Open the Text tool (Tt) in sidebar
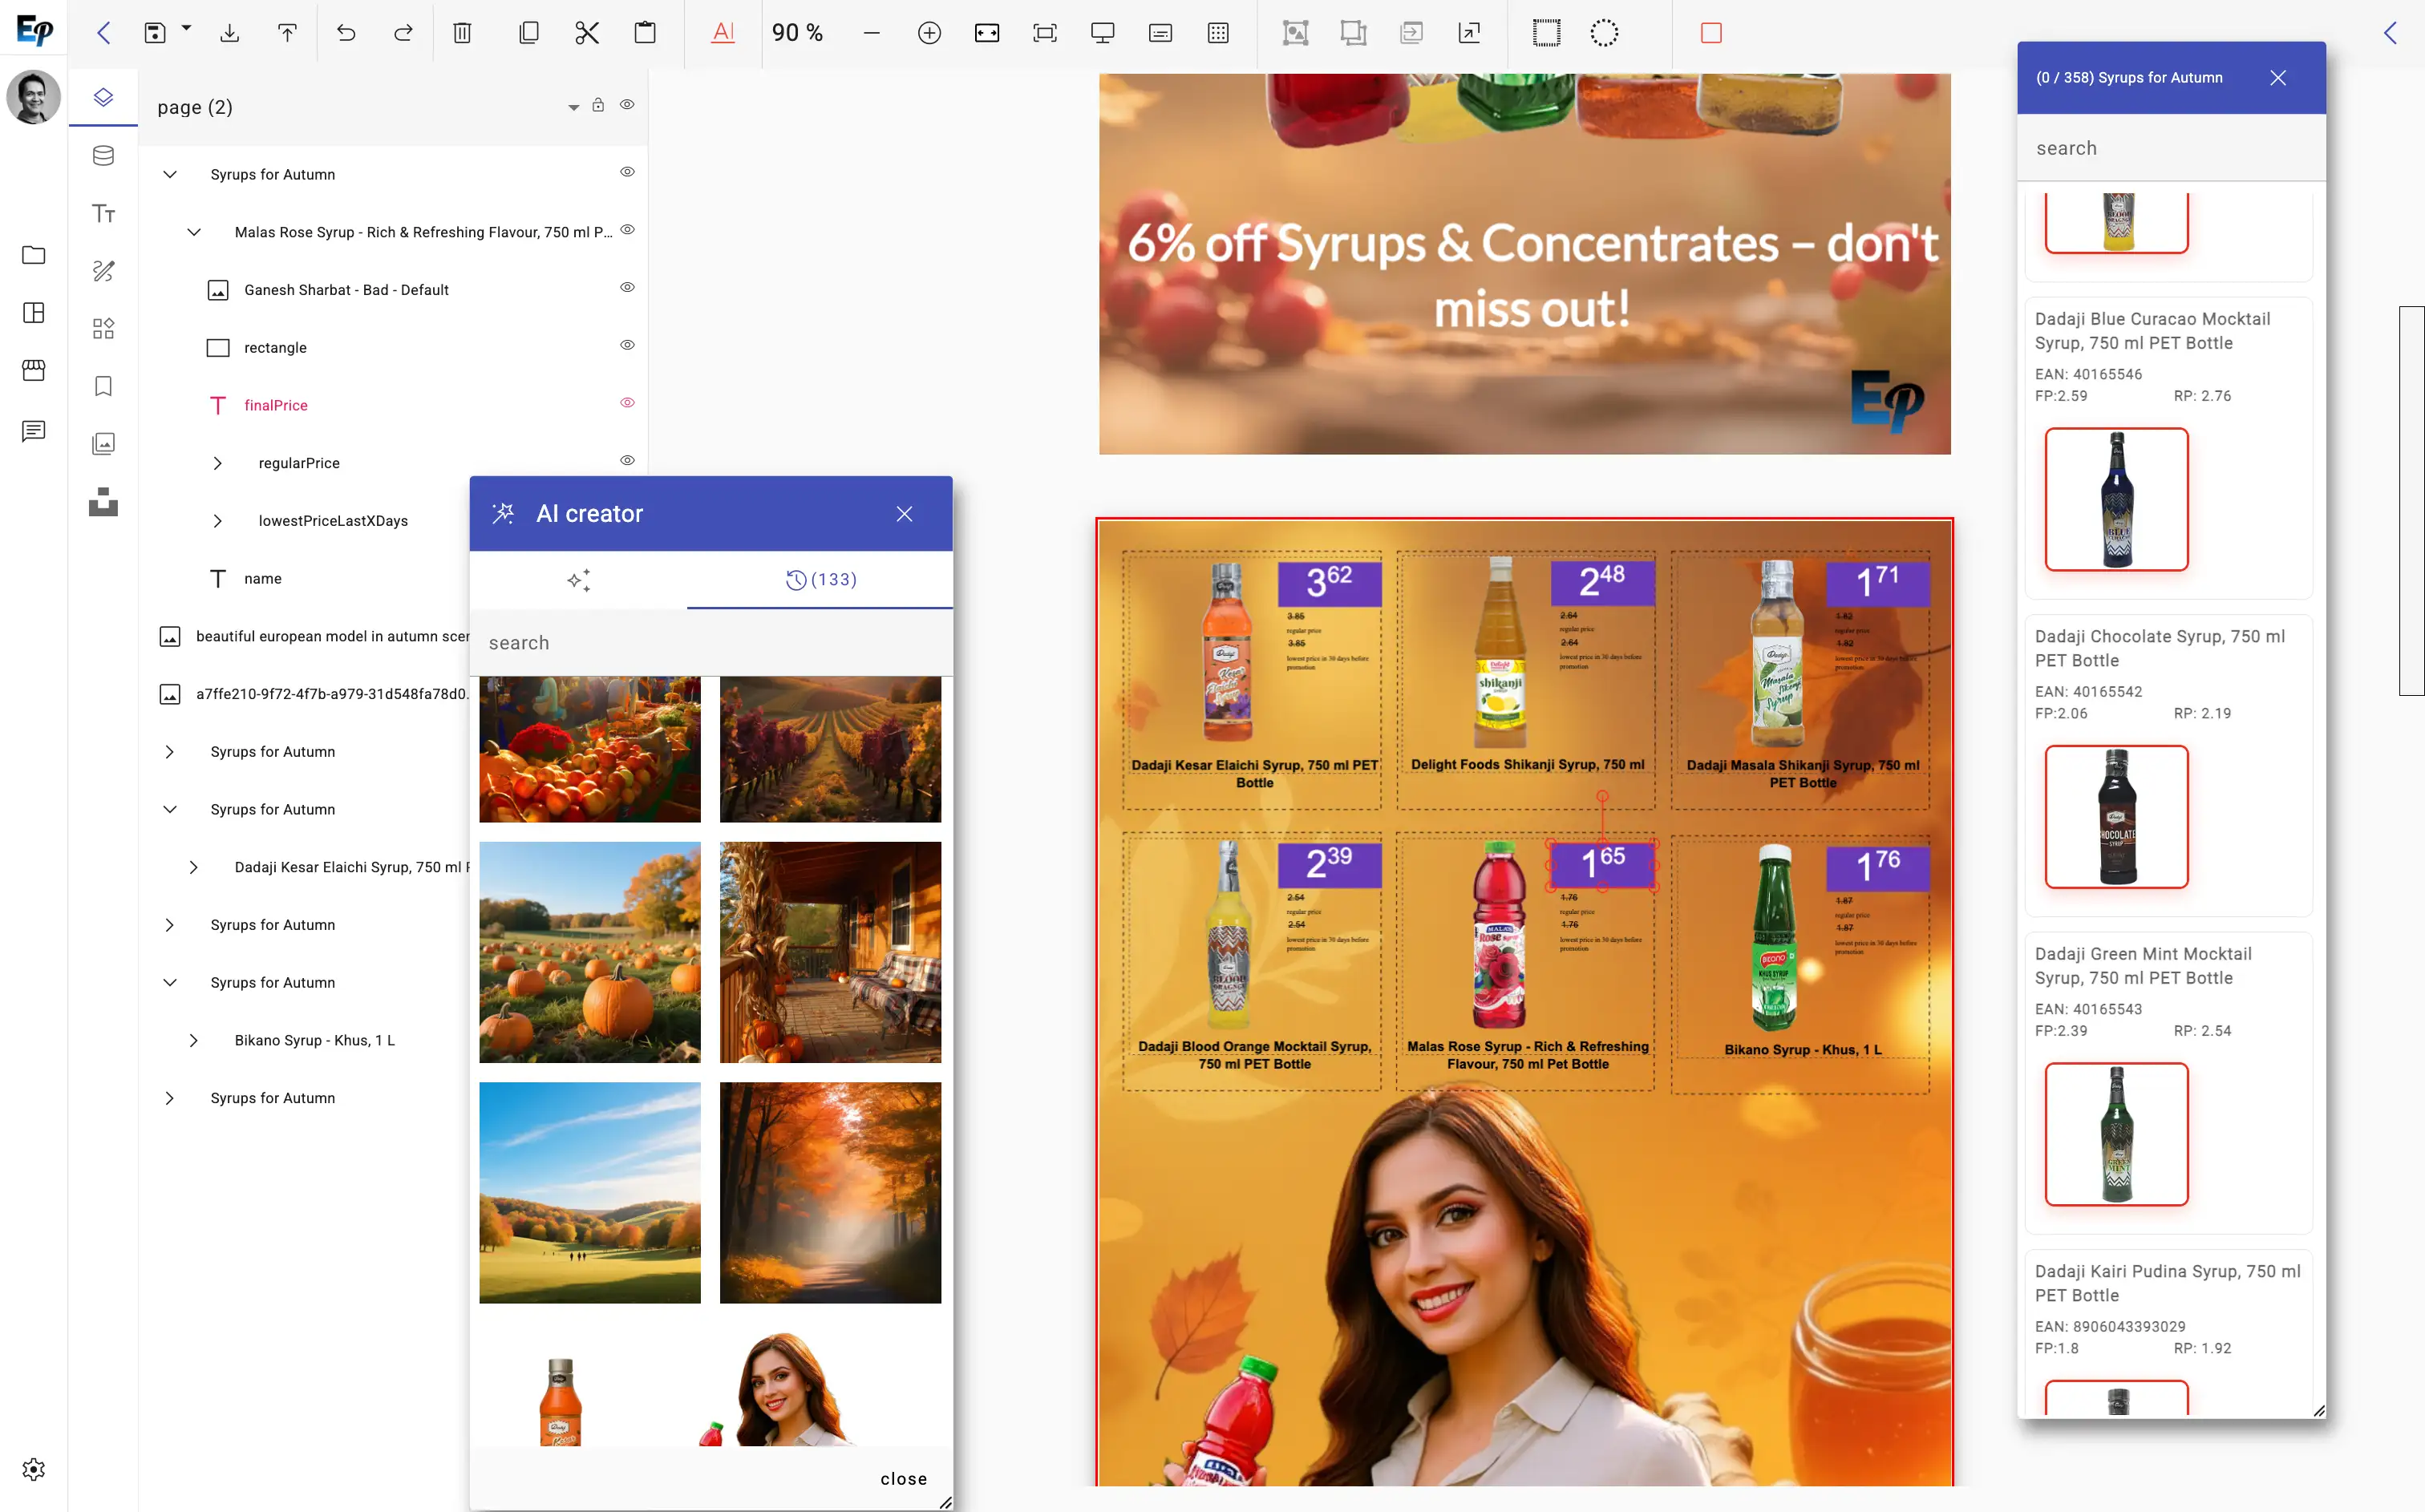The width and height of the screenshot is (2425, 1512). point(103,212)
